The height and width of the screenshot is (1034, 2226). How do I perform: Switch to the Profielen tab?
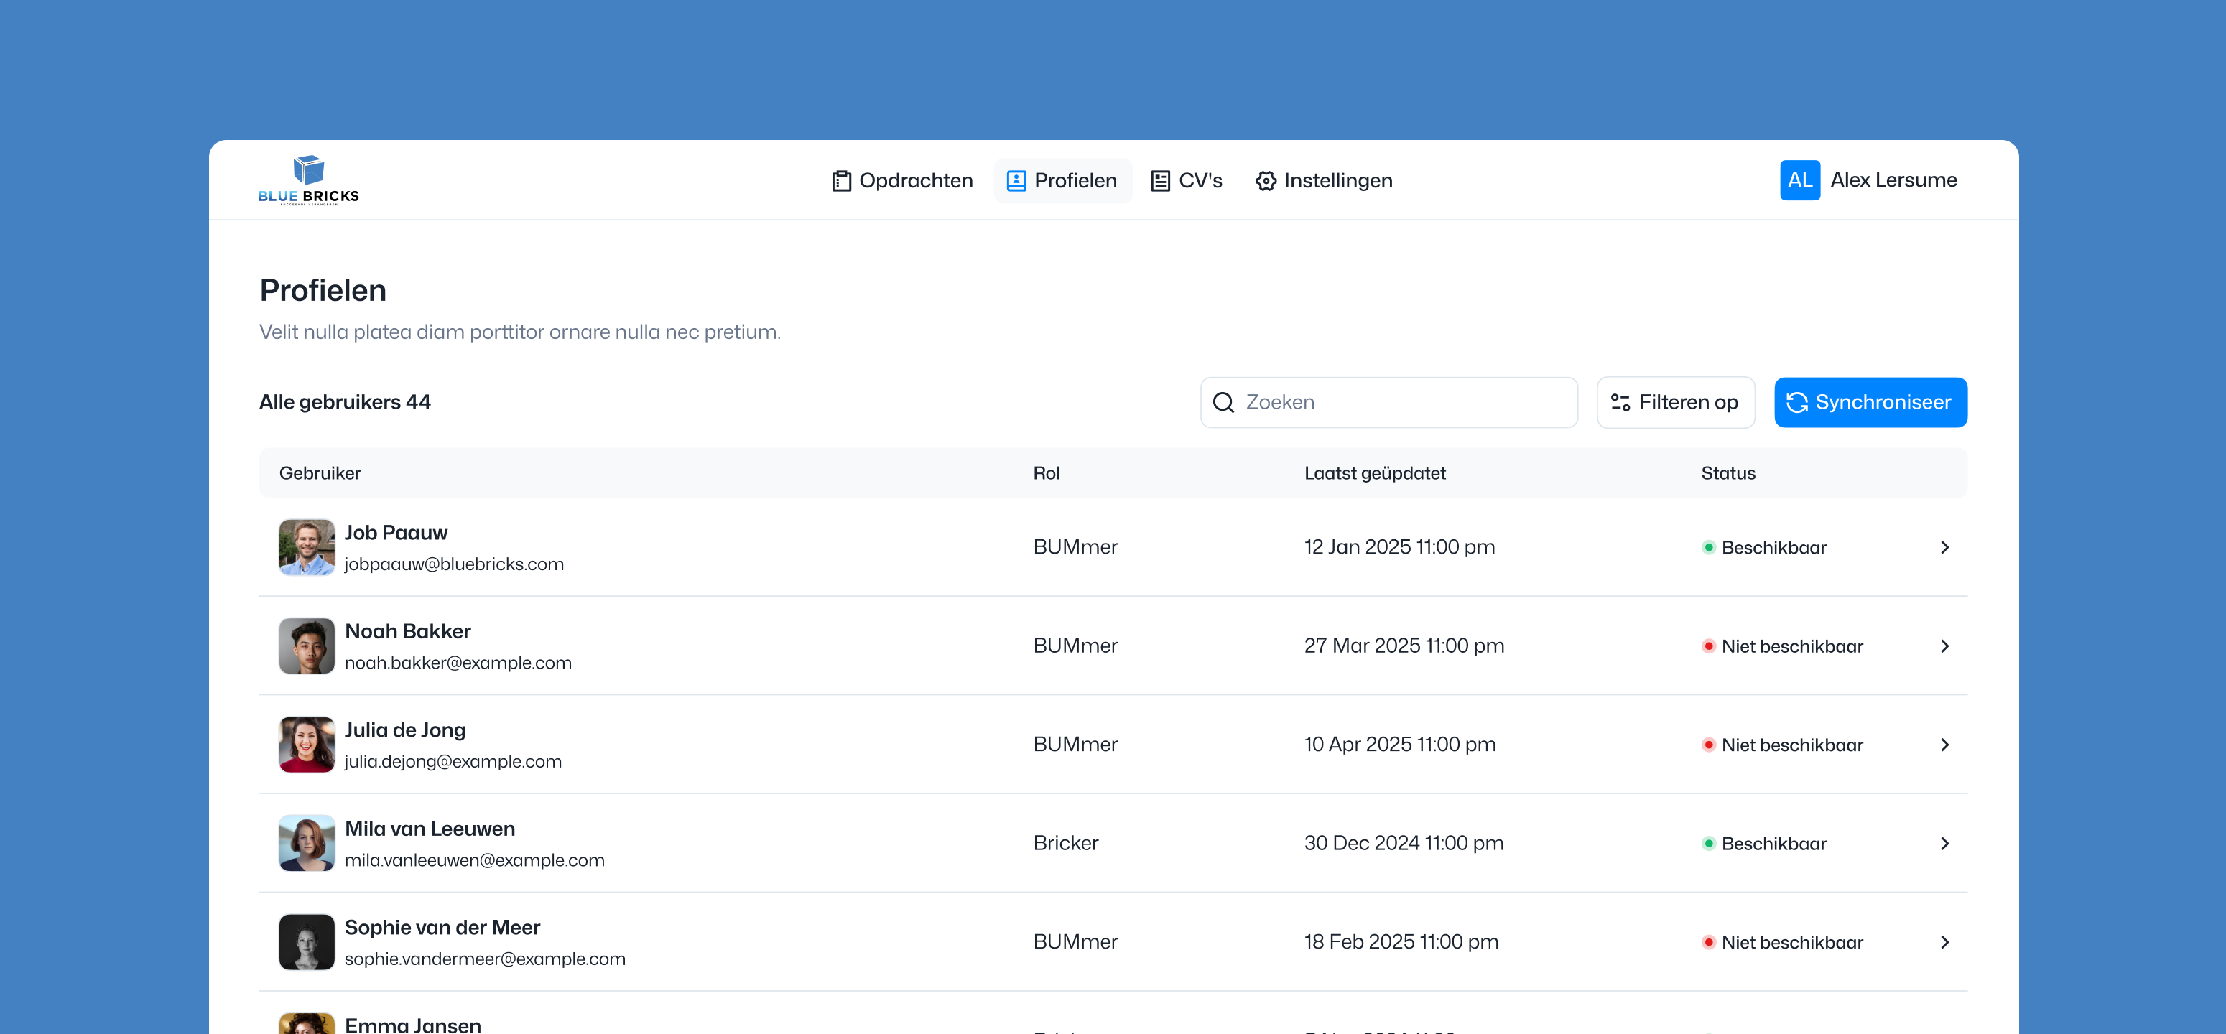coord(1062,180)
